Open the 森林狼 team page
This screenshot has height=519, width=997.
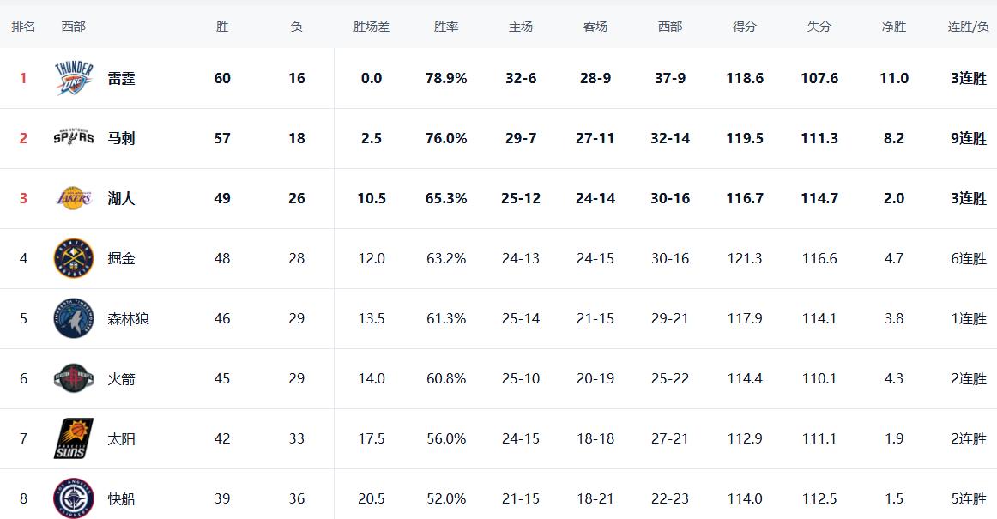coord(129,318)
